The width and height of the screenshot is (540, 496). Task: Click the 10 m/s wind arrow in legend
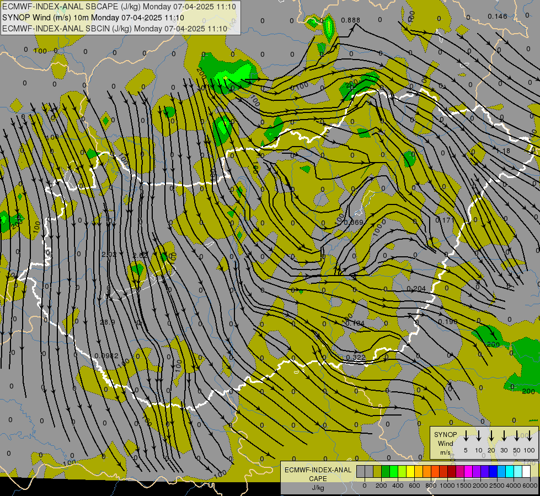click(x=479, y=435)
